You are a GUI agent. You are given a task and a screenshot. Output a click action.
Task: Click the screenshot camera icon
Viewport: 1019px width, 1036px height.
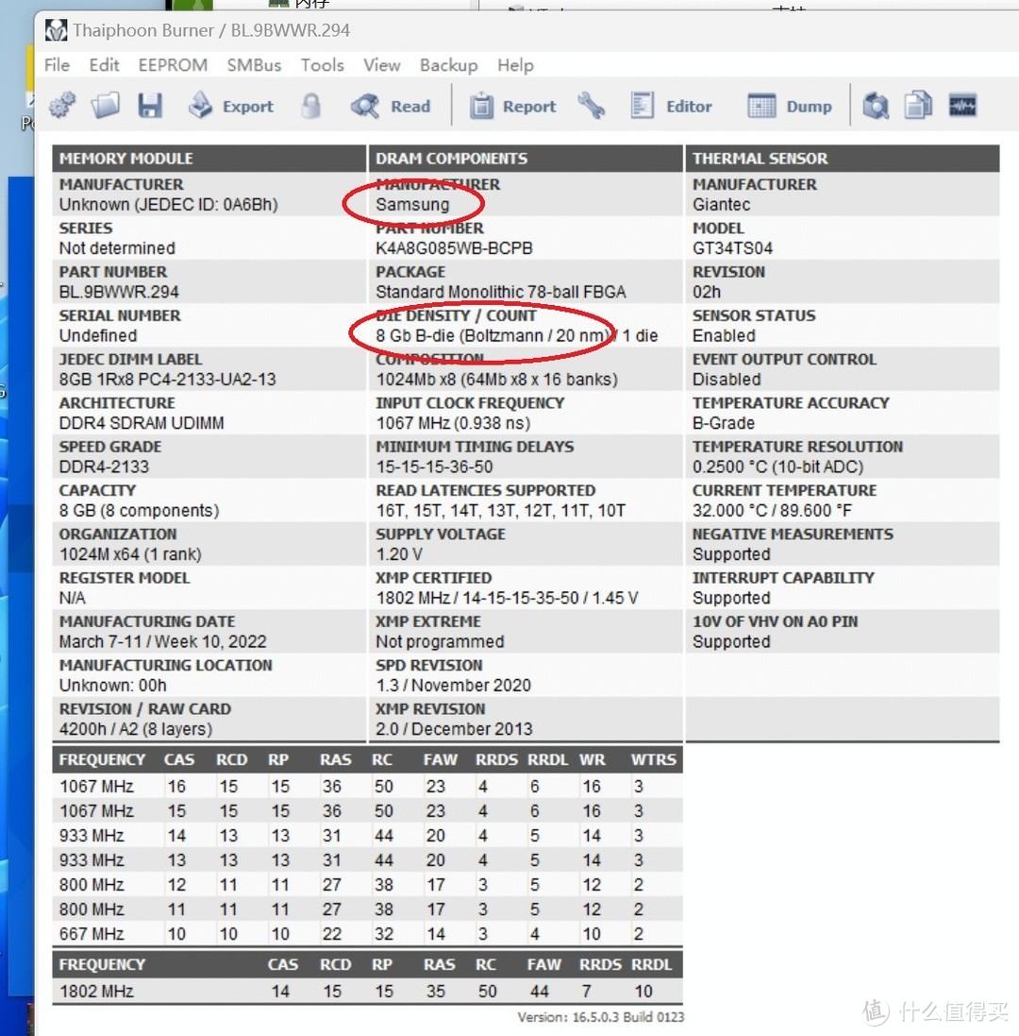(x=876, y=106)
